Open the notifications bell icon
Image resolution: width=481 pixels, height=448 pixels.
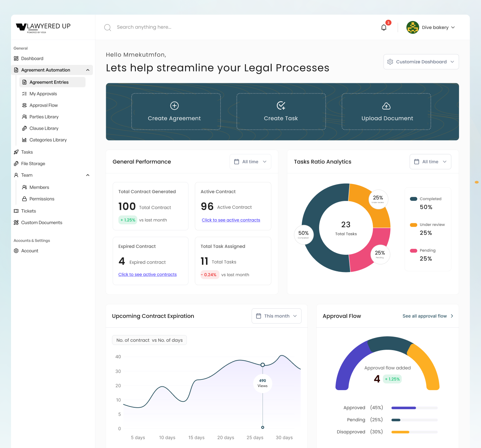(x=384, y=27)
